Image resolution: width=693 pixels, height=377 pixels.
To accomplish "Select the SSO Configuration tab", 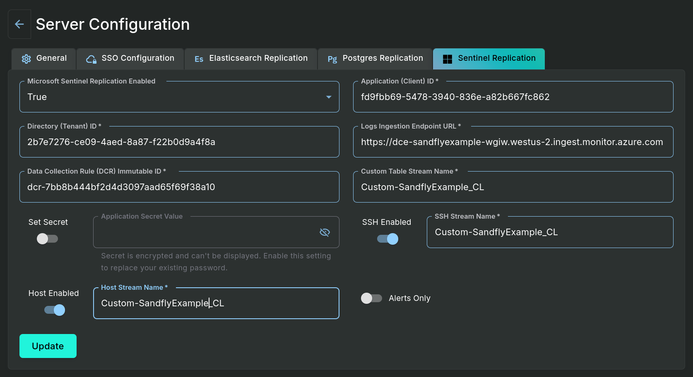I will 130,59.
